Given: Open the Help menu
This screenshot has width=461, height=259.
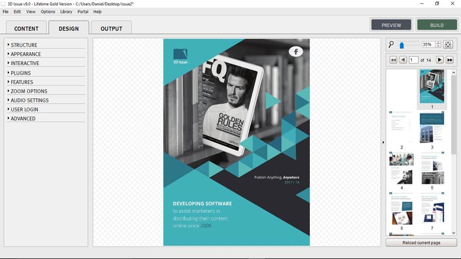Looking at the screenshot, I should click(97, 12).
